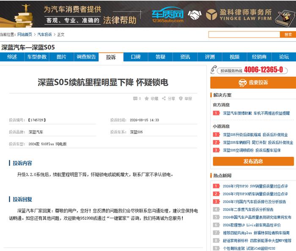
Task: Open 2026年7月国内汽车投诉排行 link
Action: [x=254, y=202]
